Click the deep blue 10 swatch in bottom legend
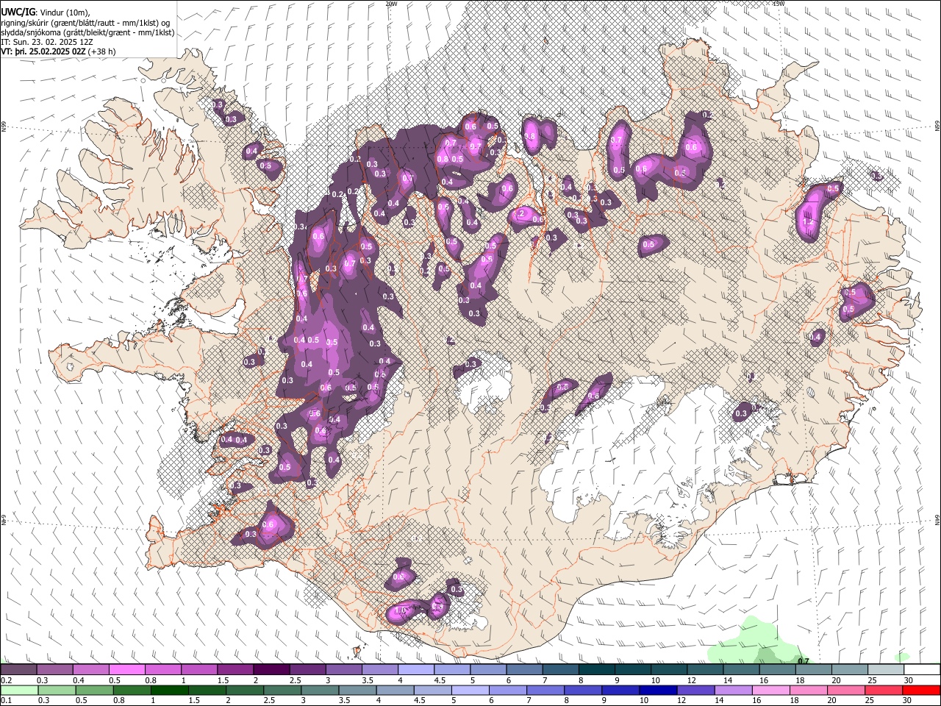 (x=657, y=691)
